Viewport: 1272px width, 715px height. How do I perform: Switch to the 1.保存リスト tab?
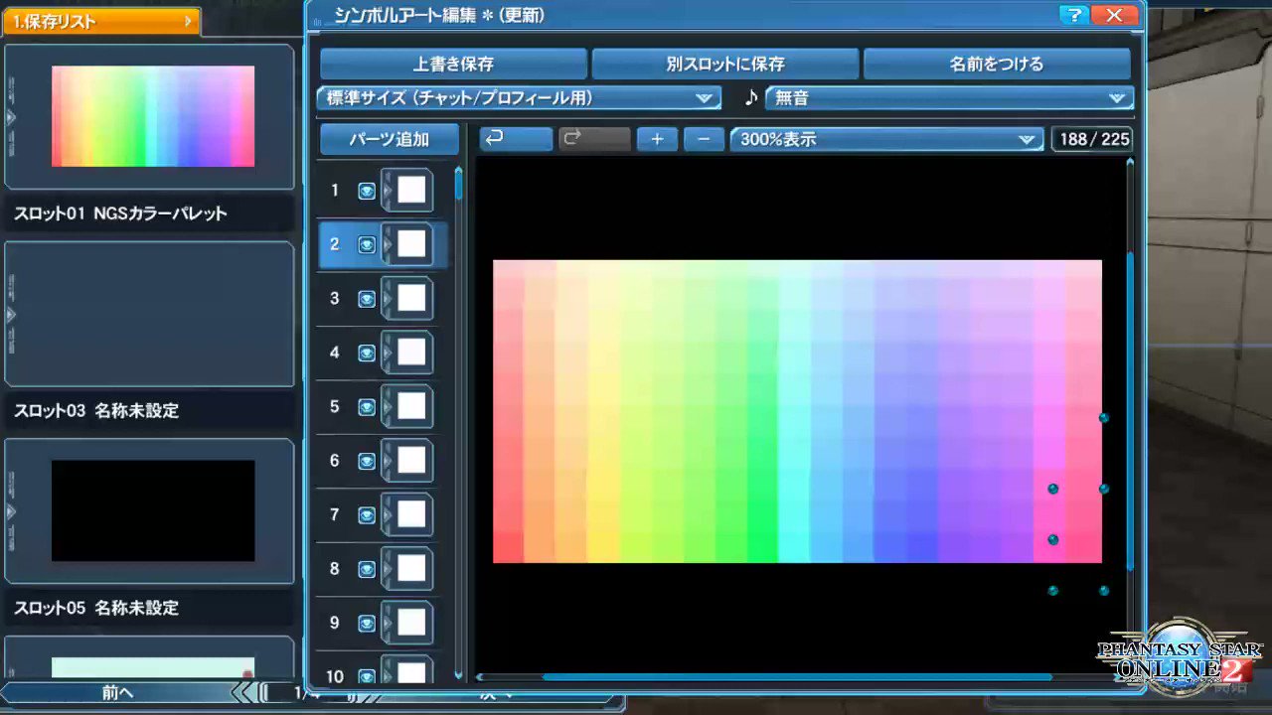100,21
